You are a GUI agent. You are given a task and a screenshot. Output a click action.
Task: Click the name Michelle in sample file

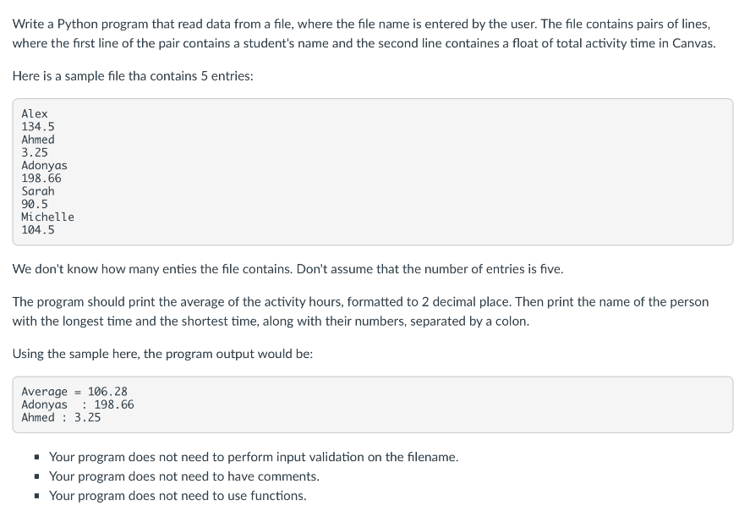click(x=47, y=217)
